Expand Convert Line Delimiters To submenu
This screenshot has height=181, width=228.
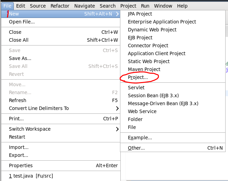(118, 108)
